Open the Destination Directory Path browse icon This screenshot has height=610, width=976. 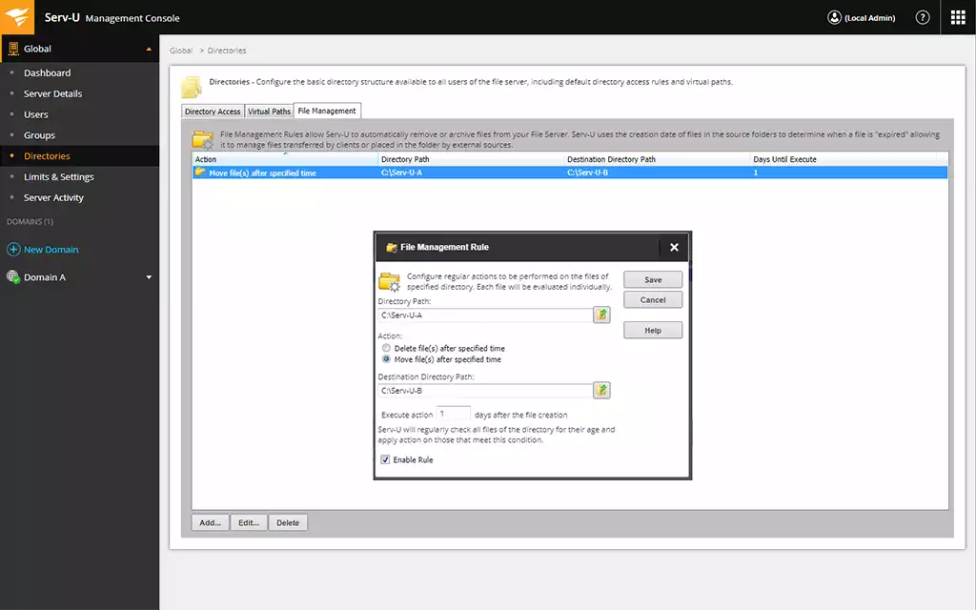602,389
